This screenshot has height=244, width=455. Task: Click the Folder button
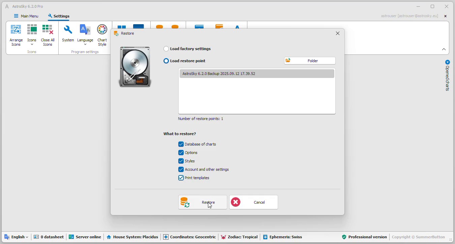pos(310,61)
